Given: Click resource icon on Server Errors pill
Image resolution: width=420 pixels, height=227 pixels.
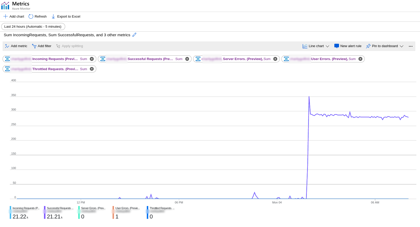Looking at the screenshot, I should click(x=198, y=59).
